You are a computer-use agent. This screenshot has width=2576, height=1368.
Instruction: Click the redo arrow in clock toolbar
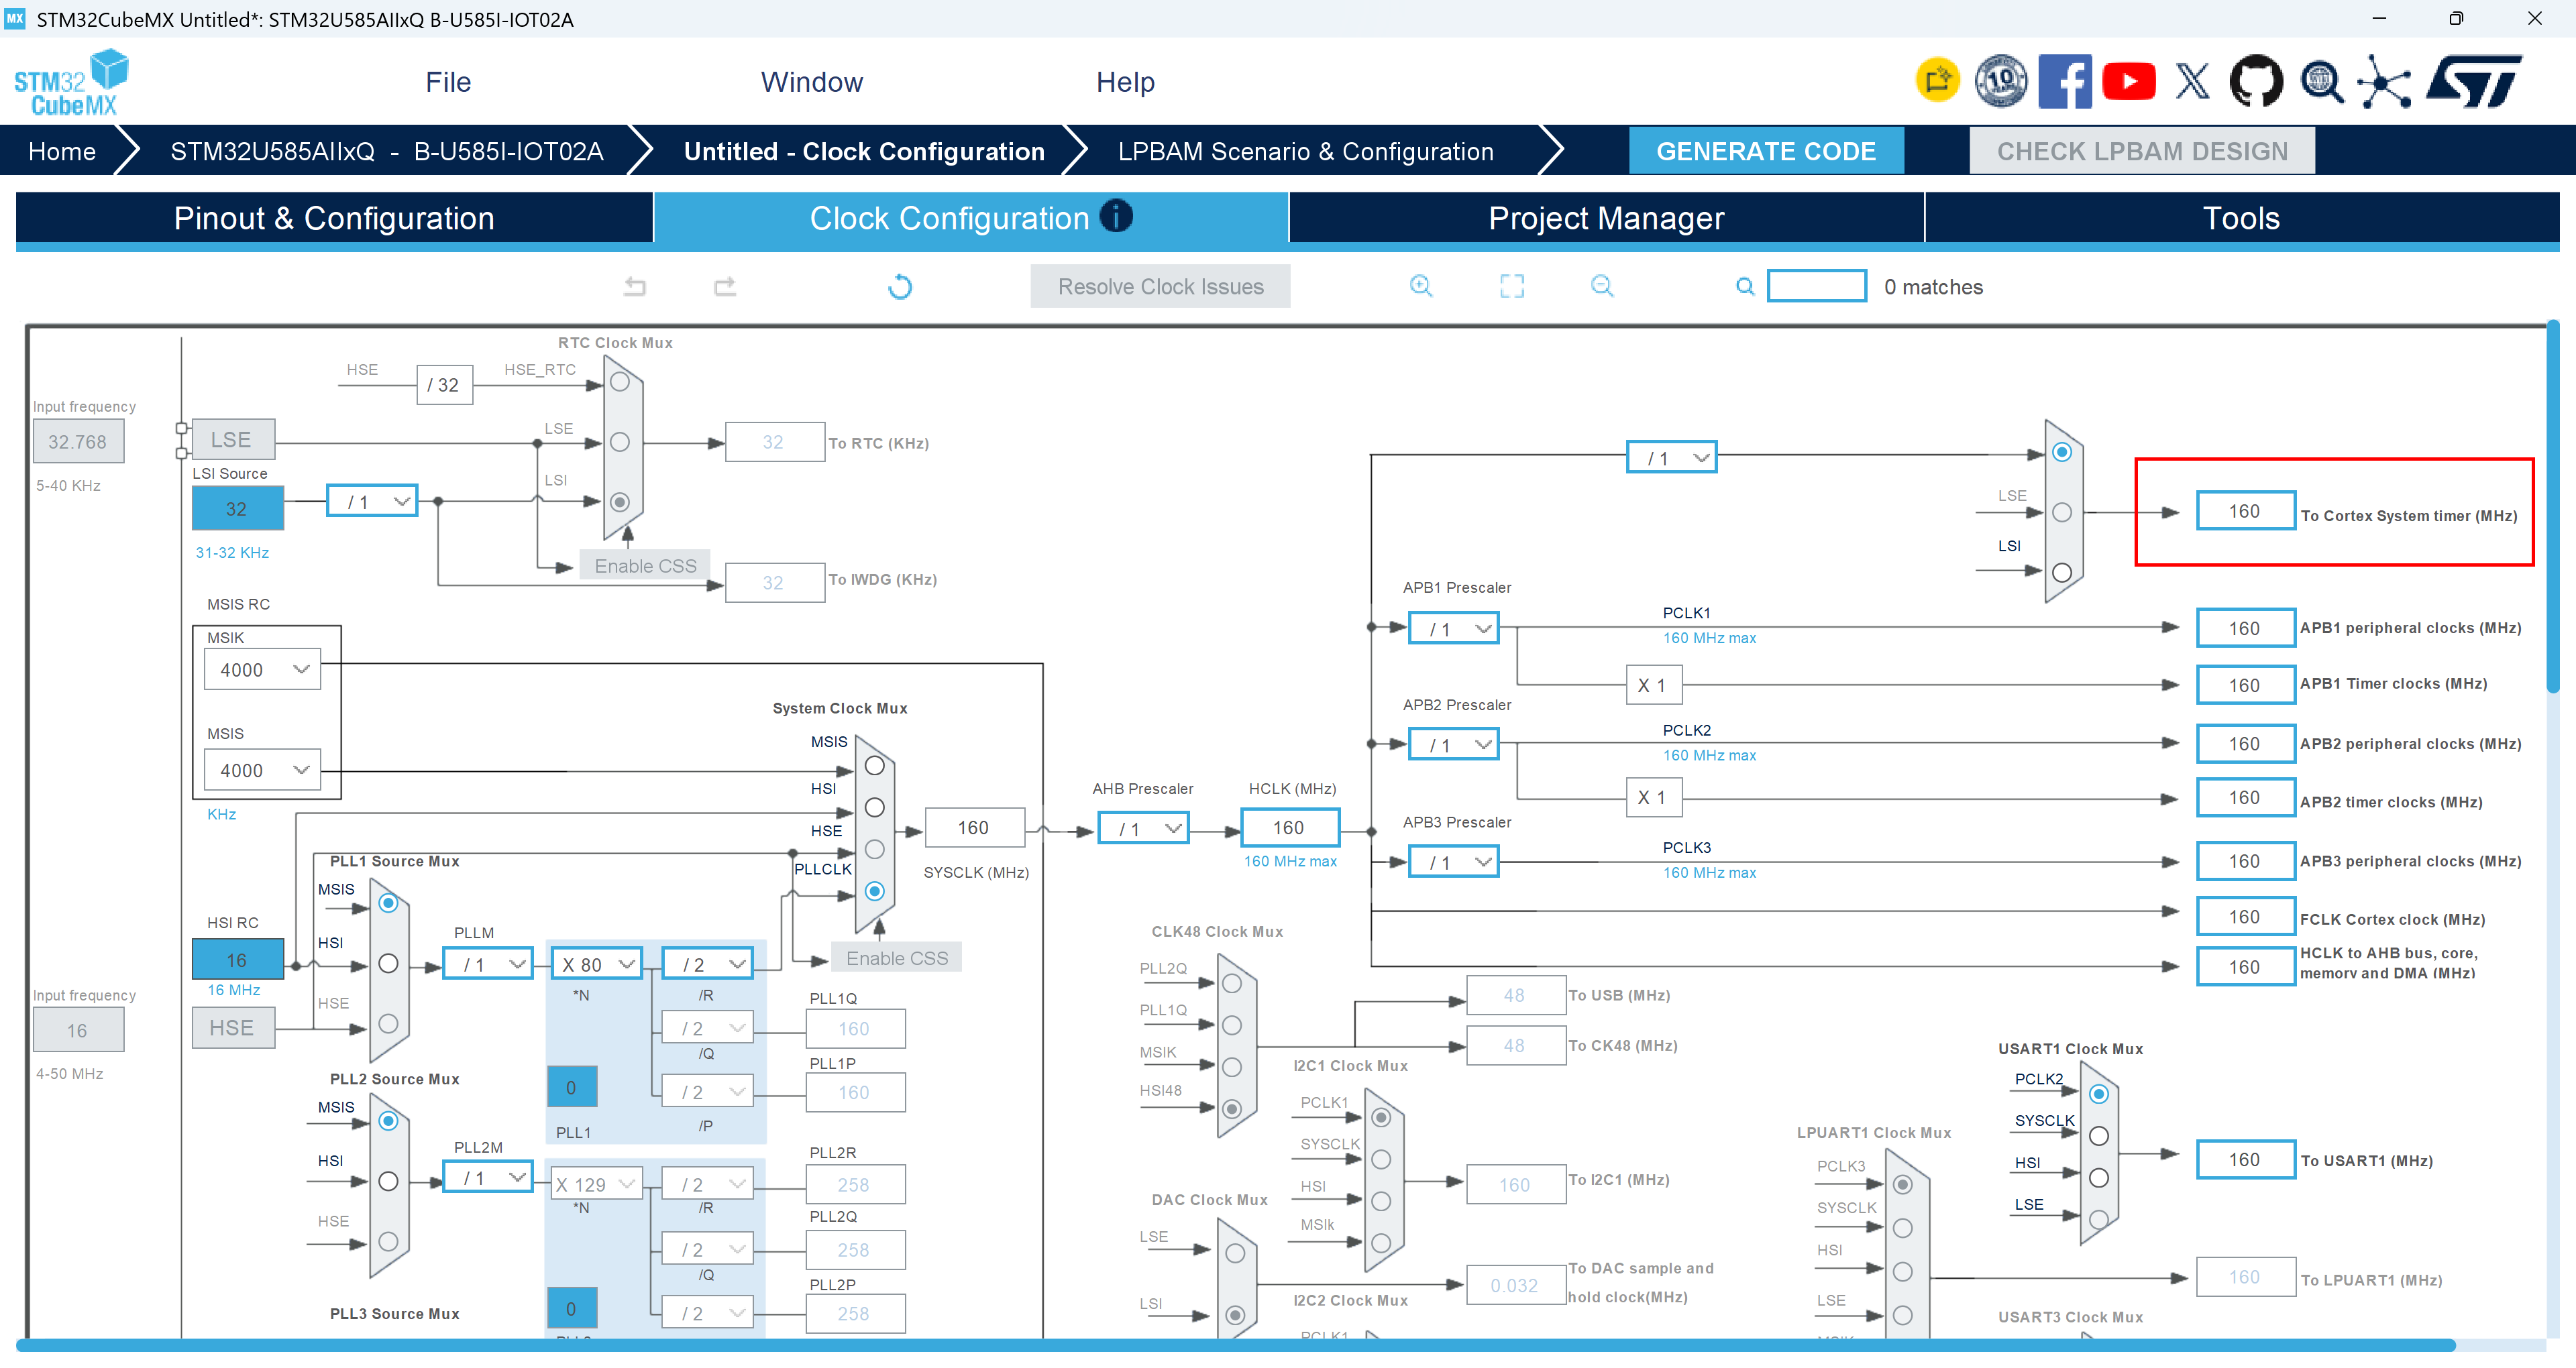tap(725, 287)
